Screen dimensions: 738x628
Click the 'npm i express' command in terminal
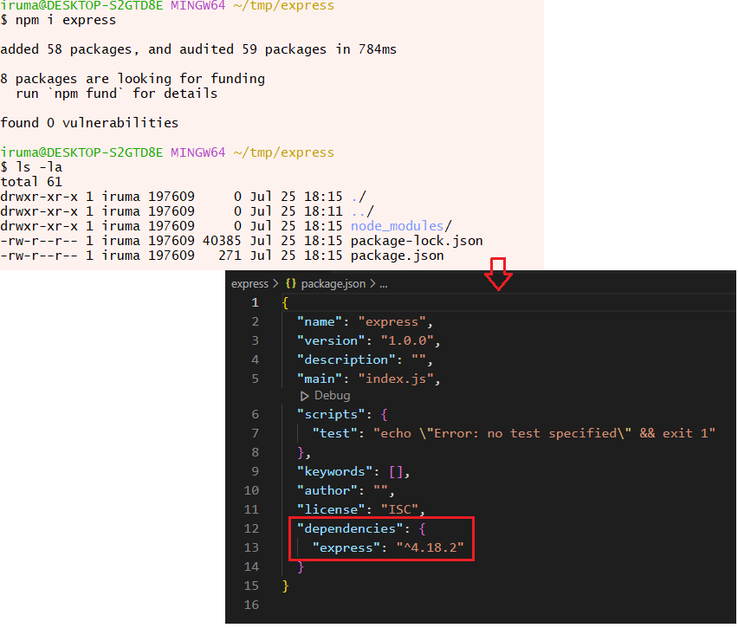click(x=66, y=20)
